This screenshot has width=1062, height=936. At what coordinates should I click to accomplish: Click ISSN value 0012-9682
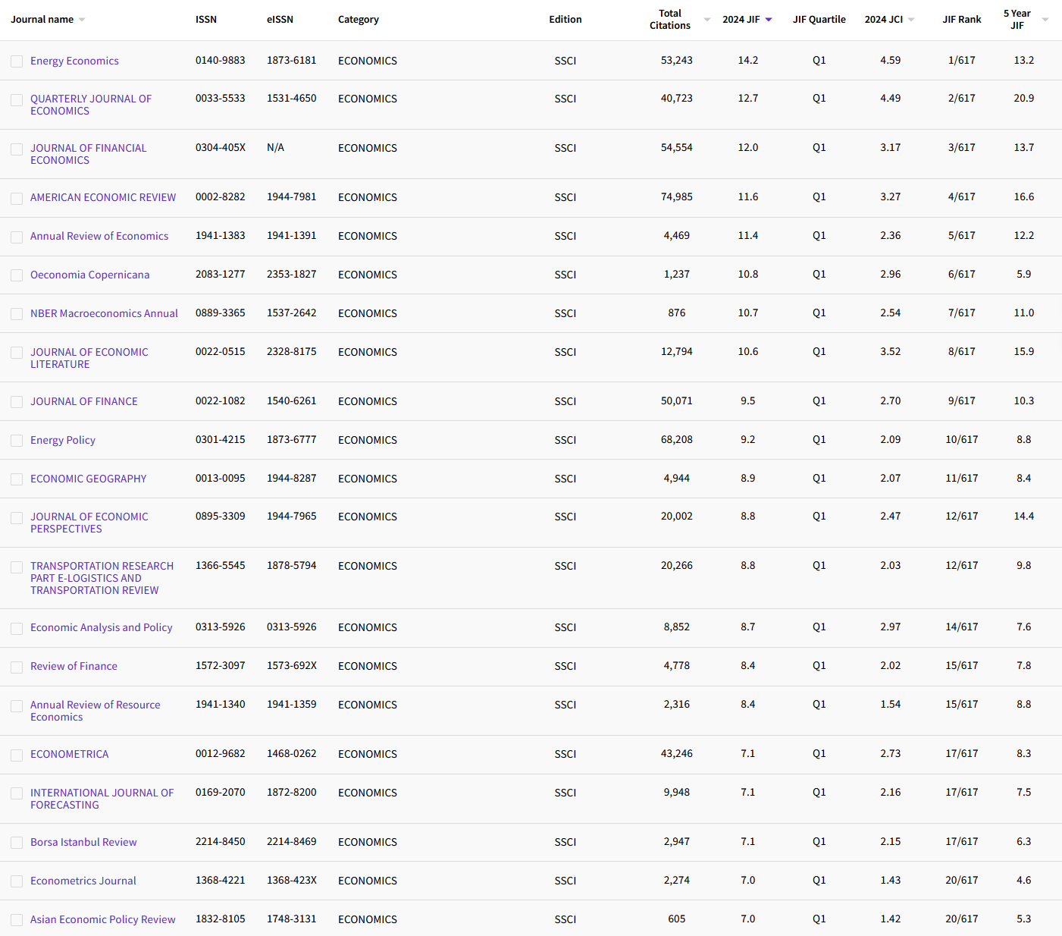point(221,753)
